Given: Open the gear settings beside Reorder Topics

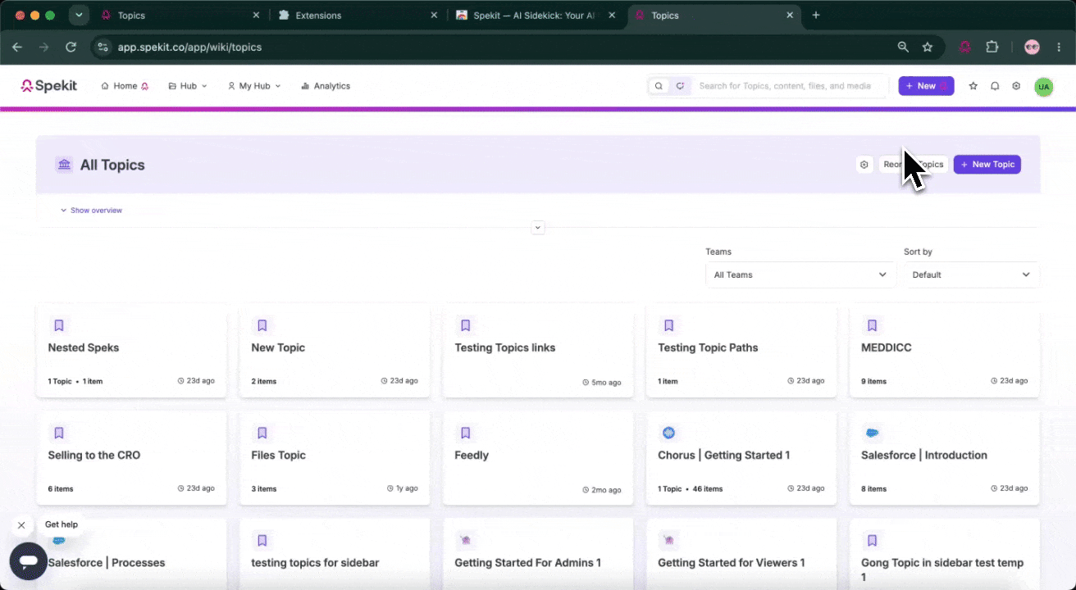Looking at the screenshot, I should click(x=864, y=165).
